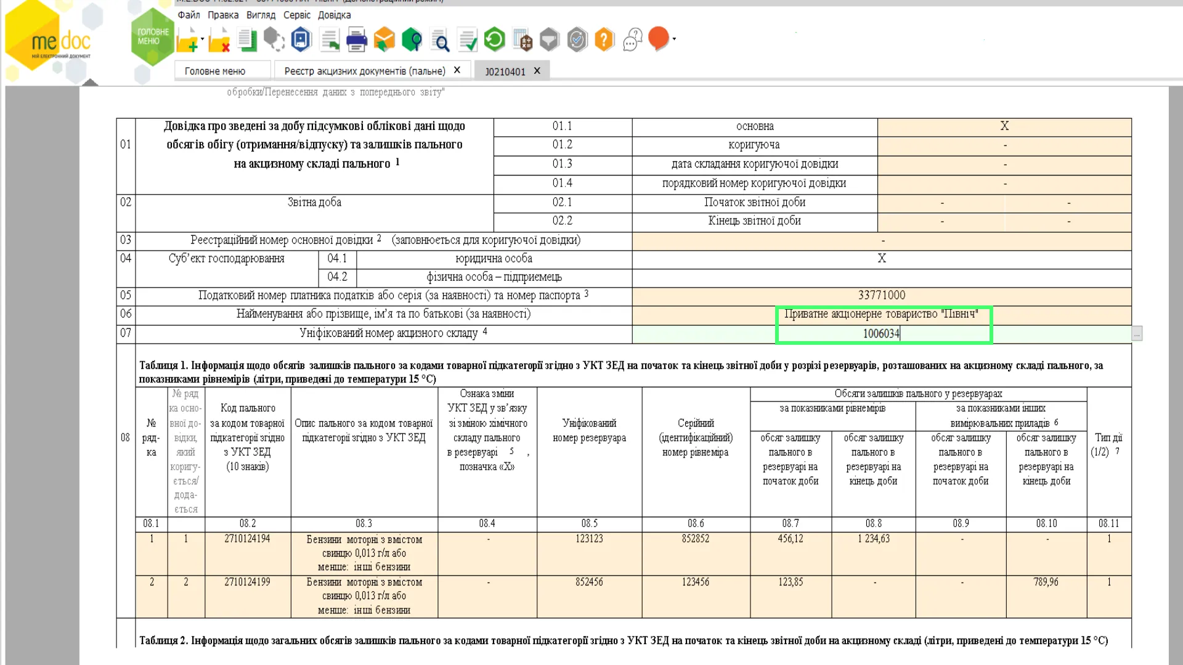Viewport: 1183px width, 665px height.
Task: Click volume cell 789,96 in row 2
Action: click(1046, 597)
